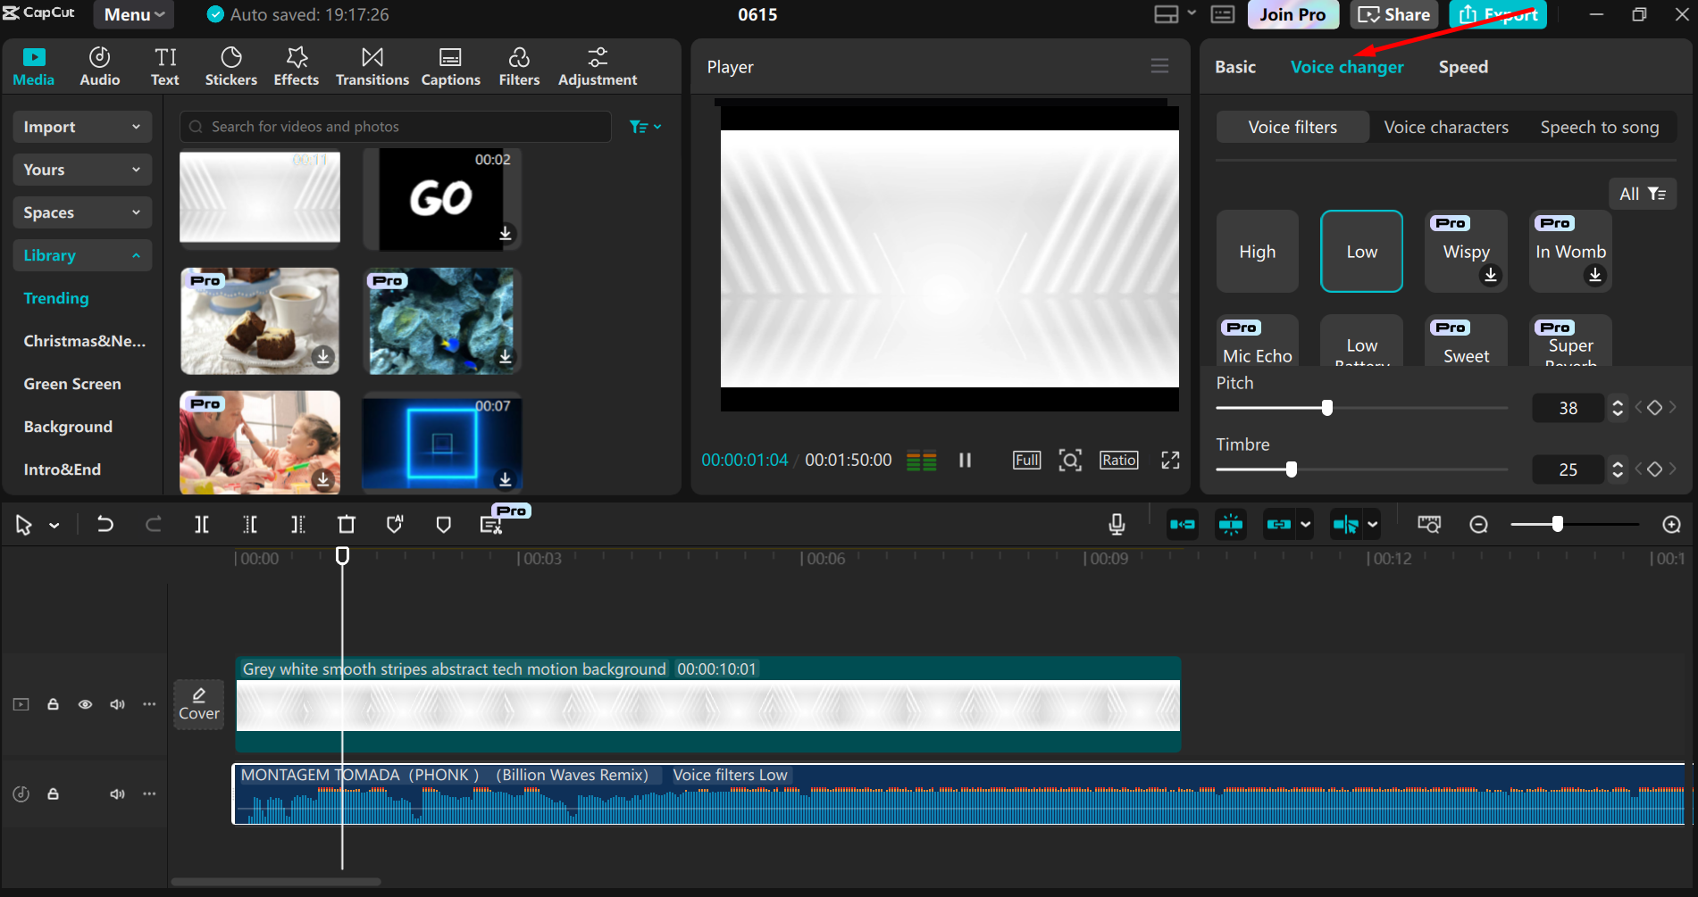The width and height of the screenshot is (1698, 897).
Task: Open the Transitions panel
Action: pos(372,67)
